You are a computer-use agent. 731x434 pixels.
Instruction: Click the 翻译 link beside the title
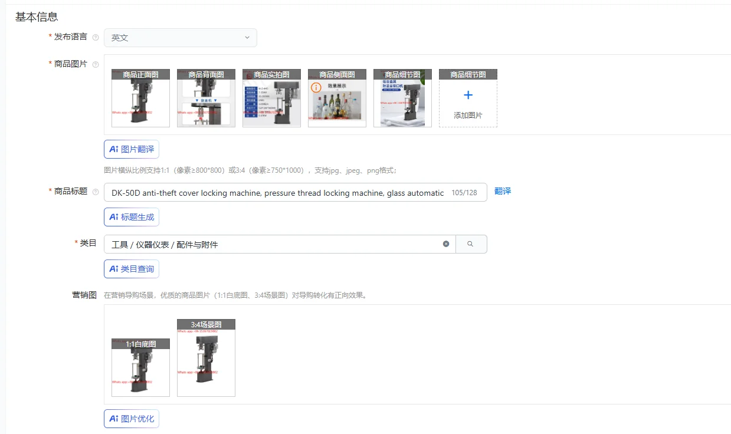click(x=503, y=192)
